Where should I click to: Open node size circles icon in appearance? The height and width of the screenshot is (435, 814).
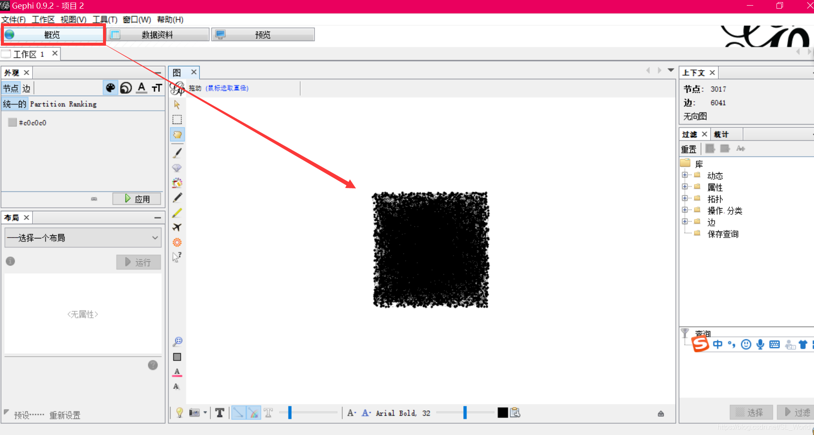[126, 88]
